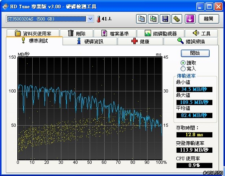
Task: Switch to the 刪除 tab
Action: [77, 33]
